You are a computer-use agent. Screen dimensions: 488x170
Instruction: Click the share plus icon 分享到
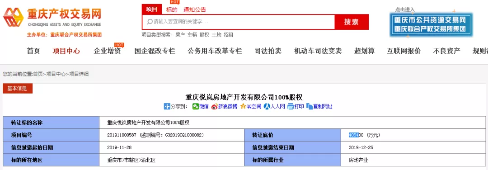pos(167,107)
